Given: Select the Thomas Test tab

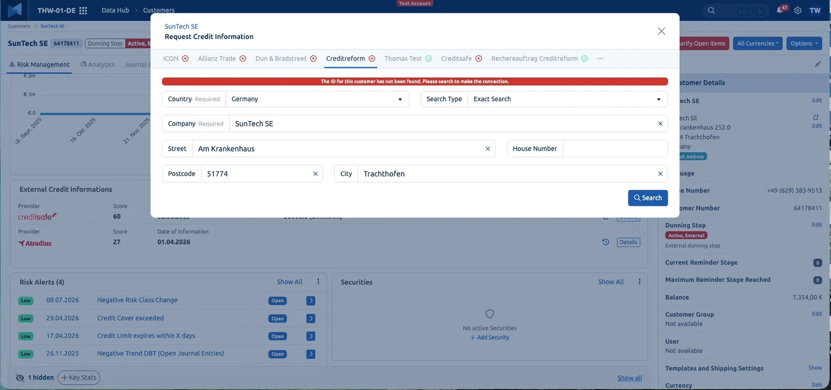Looking at the screenshot, I should (408, 59).
